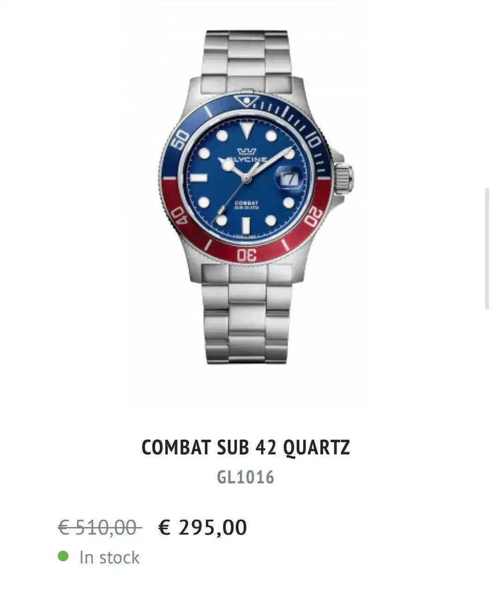Click the triangle pip on blue bezel
The image size is (493, 591).
pyautogui.click(x=246, y=100)
